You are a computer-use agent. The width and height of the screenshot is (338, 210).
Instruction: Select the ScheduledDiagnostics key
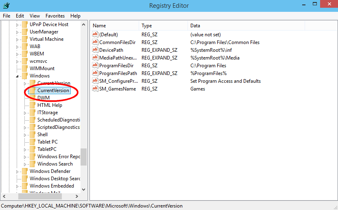59,120
